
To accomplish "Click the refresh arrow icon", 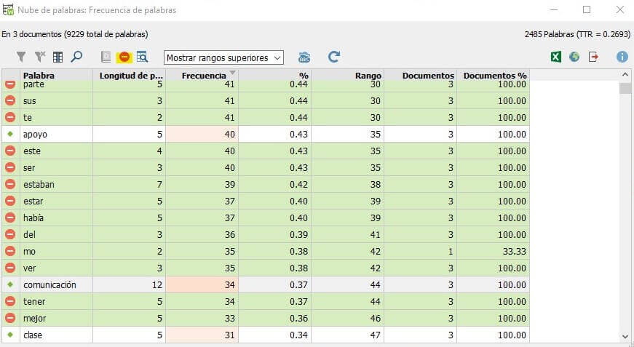I will tap(333, 57).
